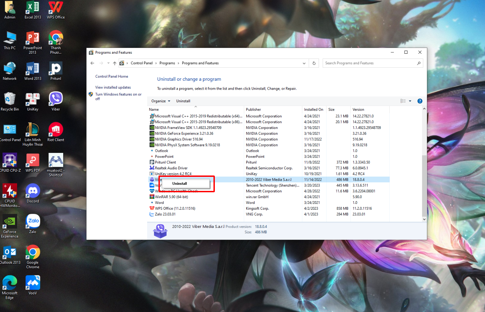
Task: Go up one level with the up arrow
Action: pos(114,63)
